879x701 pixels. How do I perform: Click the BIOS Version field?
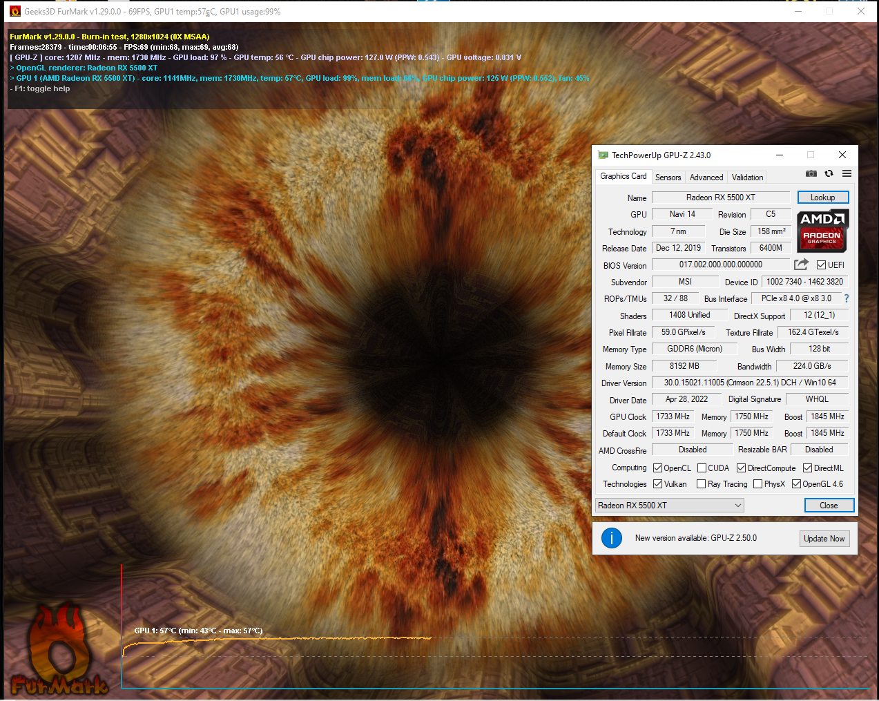[720, 265]
